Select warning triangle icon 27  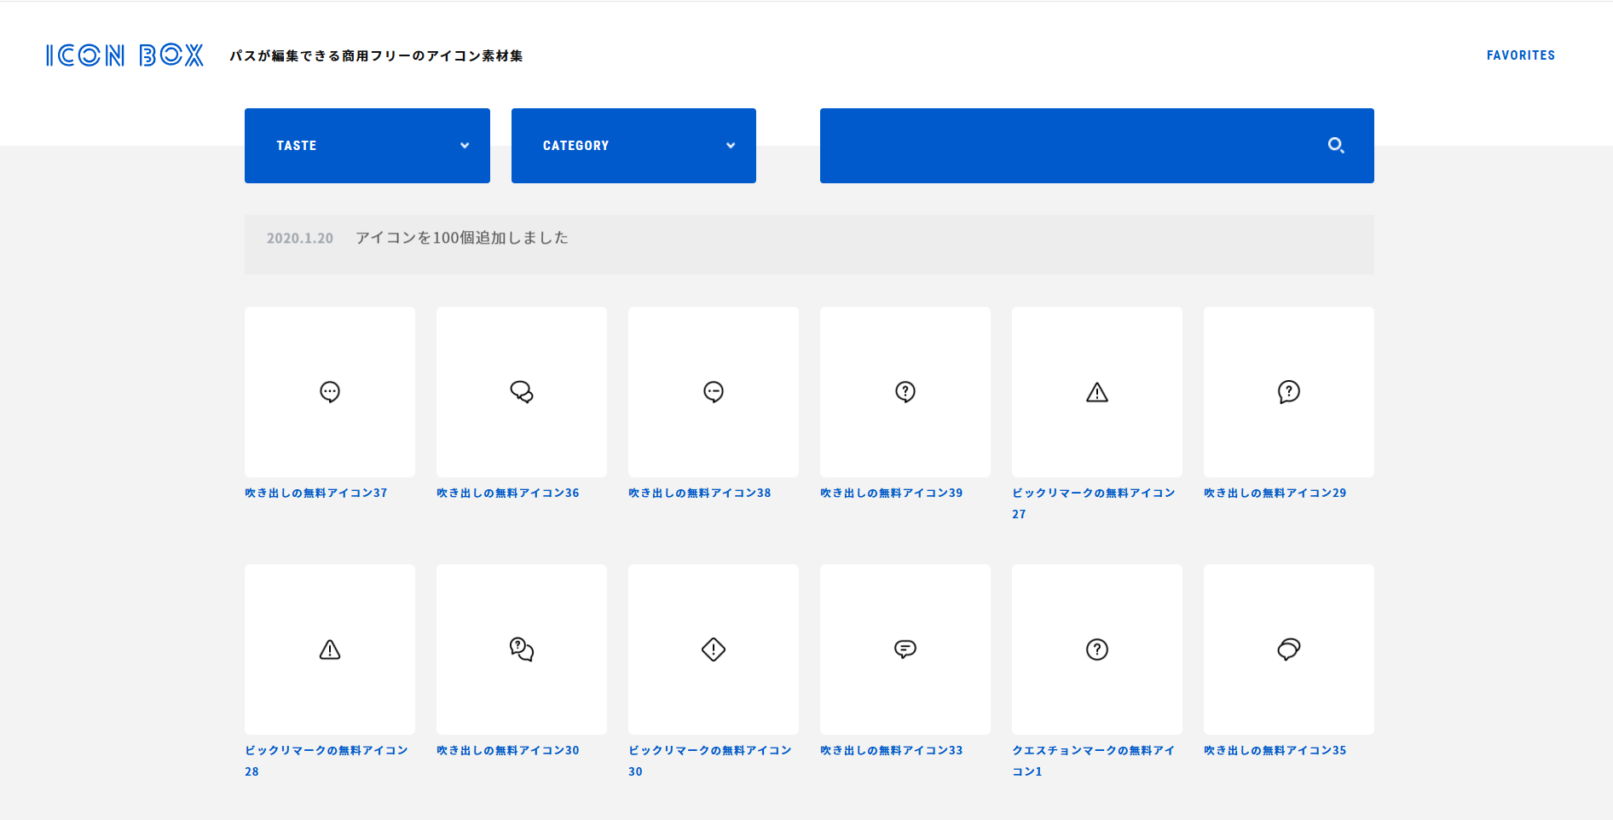[x=1097, y=392]
